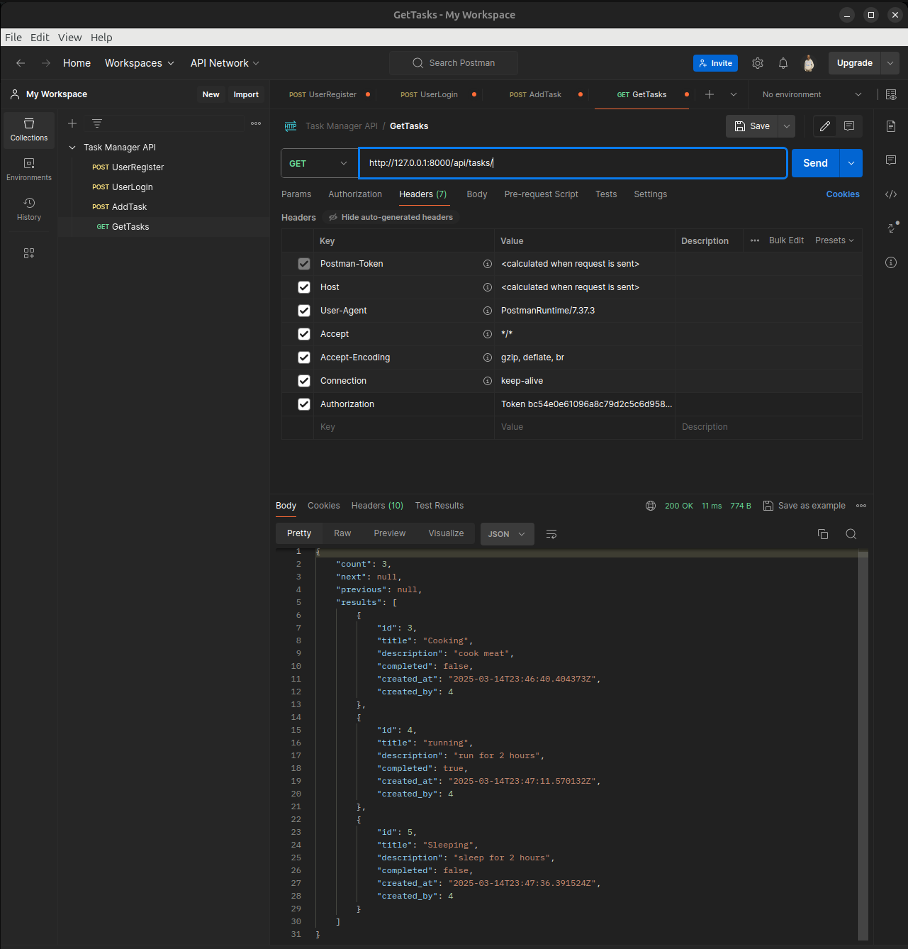This screenshot has height=949, width=908.
Task: Disable the Accept-Encoding header checkbox
Action: [304, 357]
